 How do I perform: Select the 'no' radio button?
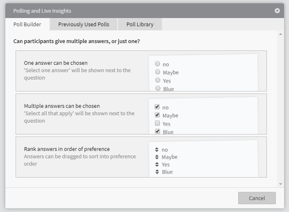click(x=157, y=64)
